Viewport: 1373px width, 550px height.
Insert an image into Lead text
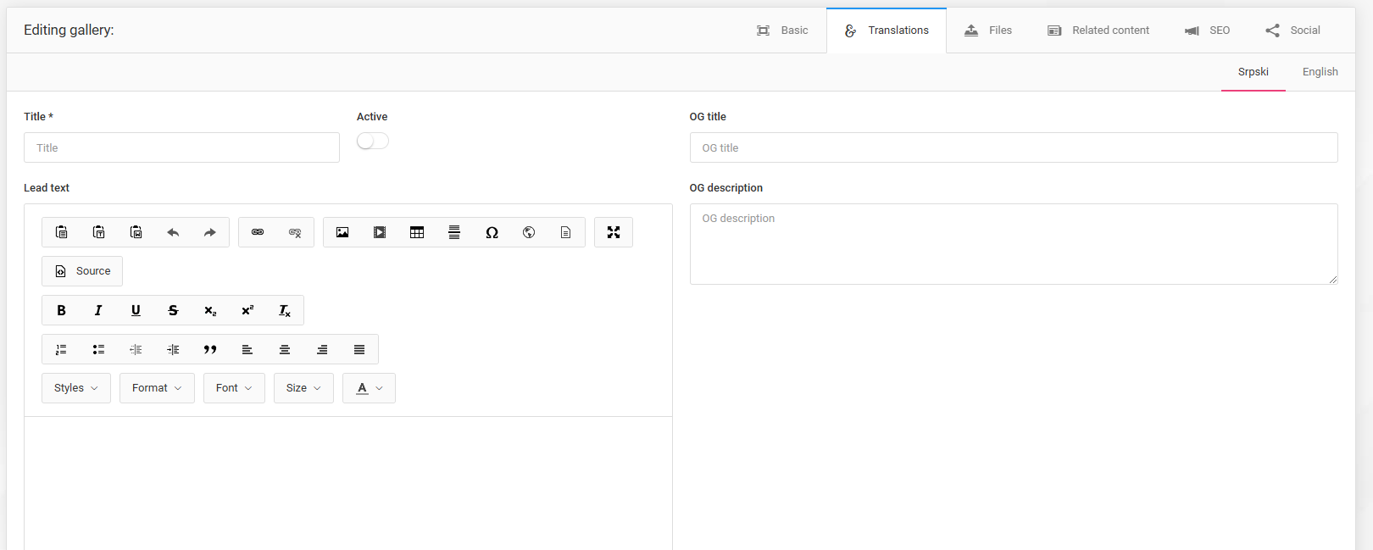point(342,232)
